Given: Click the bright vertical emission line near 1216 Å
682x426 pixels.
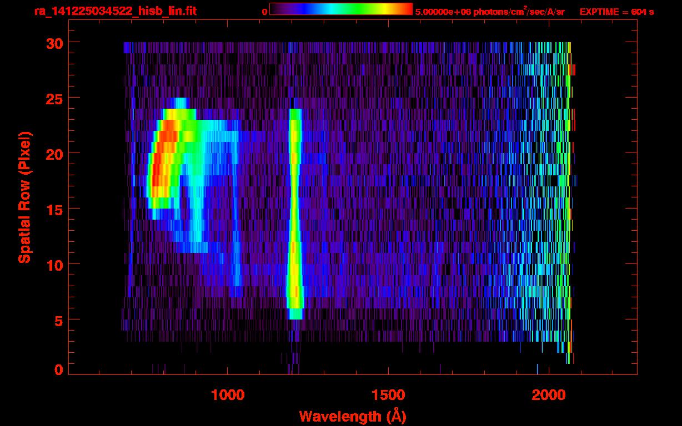Looking at the screenshot, I should click(295, 214).
